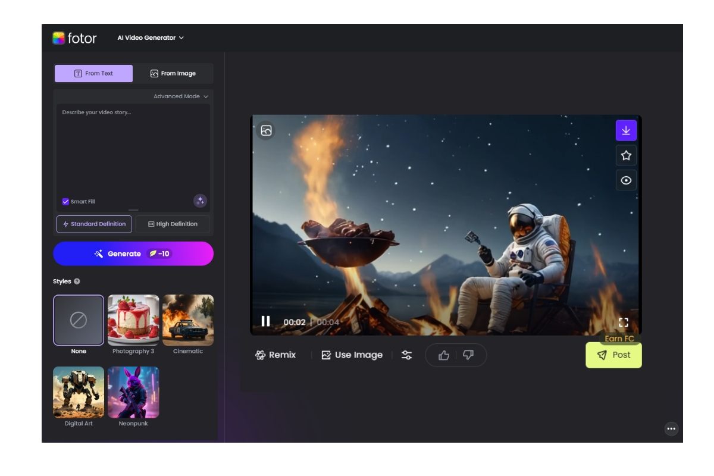Switch to the From Text tab
This screenshot has height=476, width=714.
[x=93, y=73]
